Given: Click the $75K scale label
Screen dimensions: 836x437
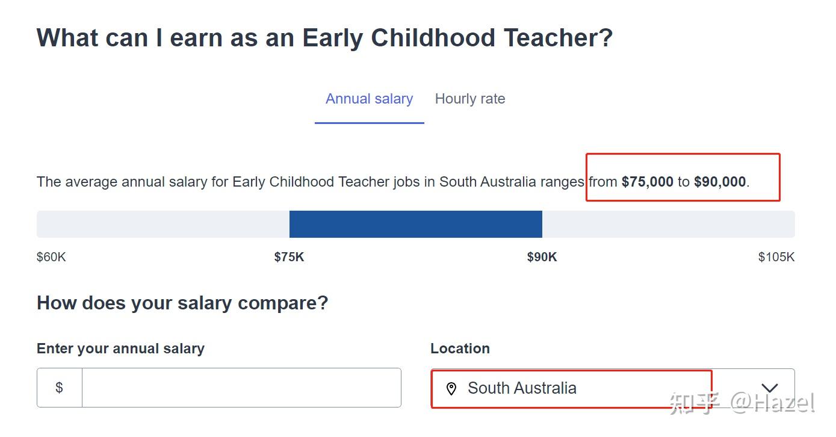Looking at the screenshot, I should click(289, 257).
